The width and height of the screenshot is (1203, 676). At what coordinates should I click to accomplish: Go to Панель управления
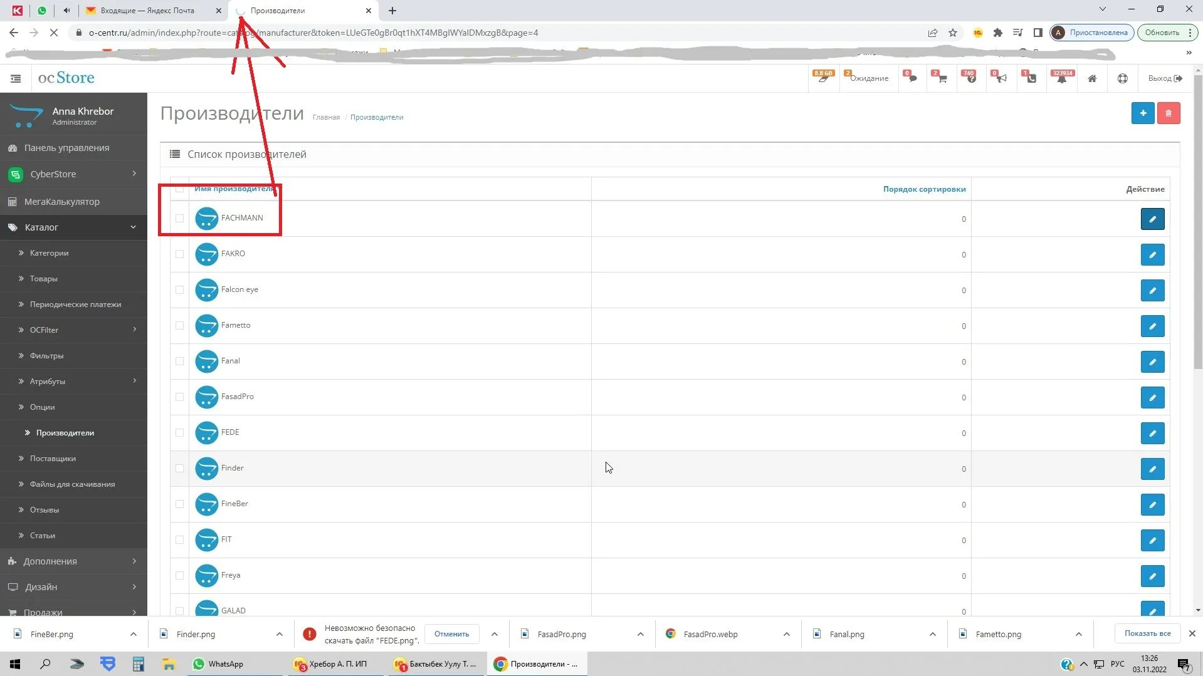tap(66, 148)
